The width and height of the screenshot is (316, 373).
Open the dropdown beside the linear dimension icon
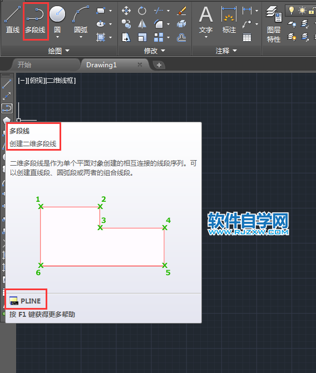[x=256, y=11]
